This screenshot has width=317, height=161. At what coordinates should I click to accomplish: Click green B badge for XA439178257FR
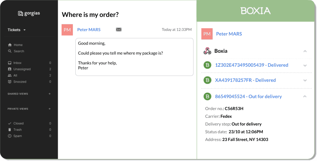[207, 80]
